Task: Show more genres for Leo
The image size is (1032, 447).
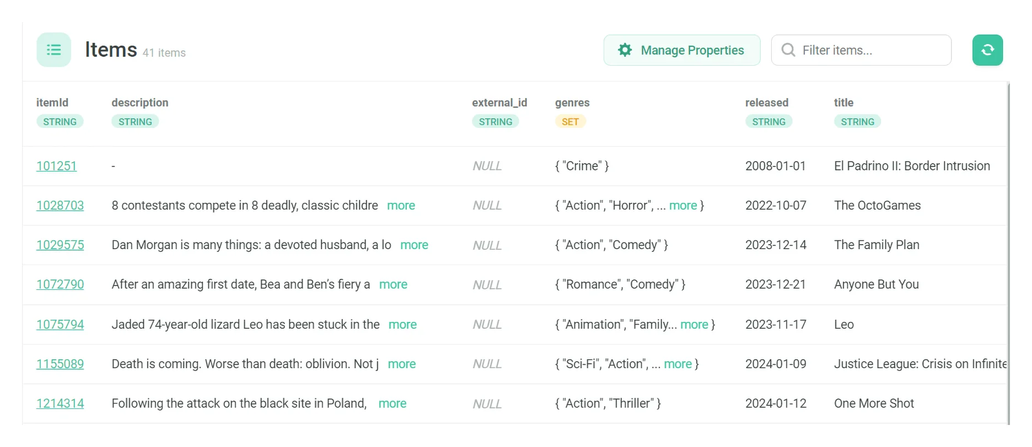Action: [x=694, y=325]
